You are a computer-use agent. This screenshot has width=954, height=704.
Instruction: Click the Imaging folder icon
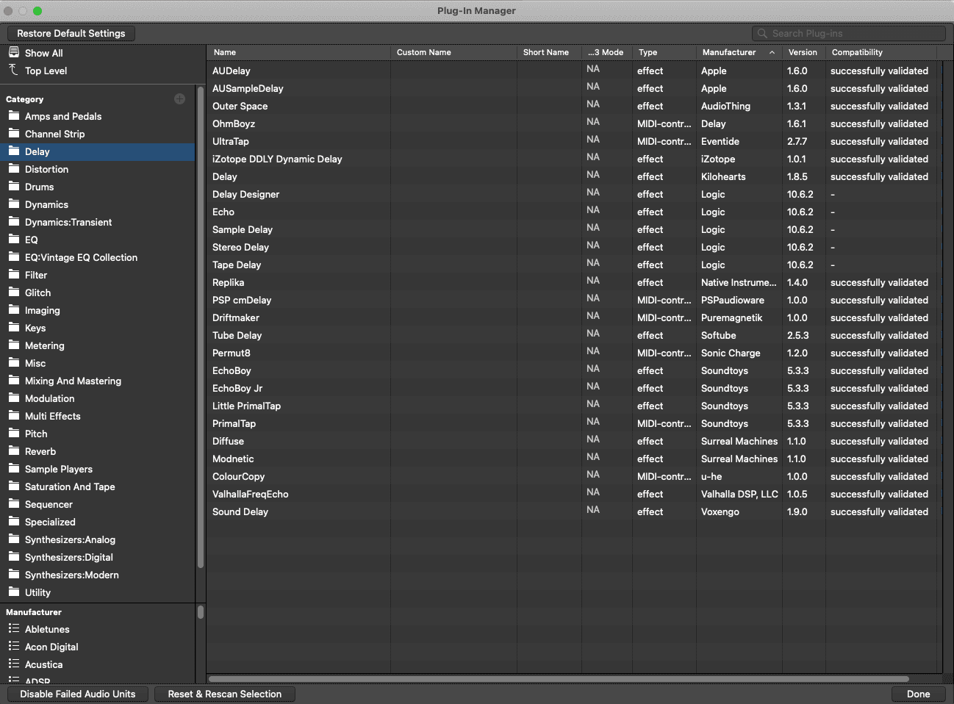(14, 309)
